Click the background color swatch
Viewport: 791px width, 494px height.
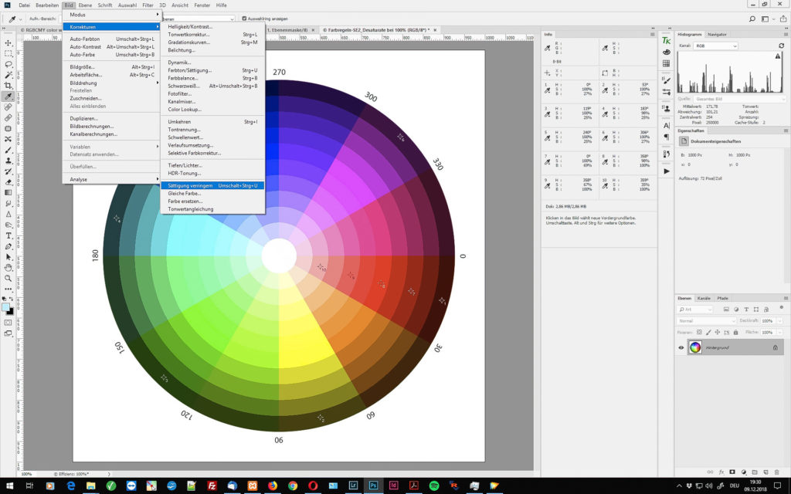[x=11, y=312]
